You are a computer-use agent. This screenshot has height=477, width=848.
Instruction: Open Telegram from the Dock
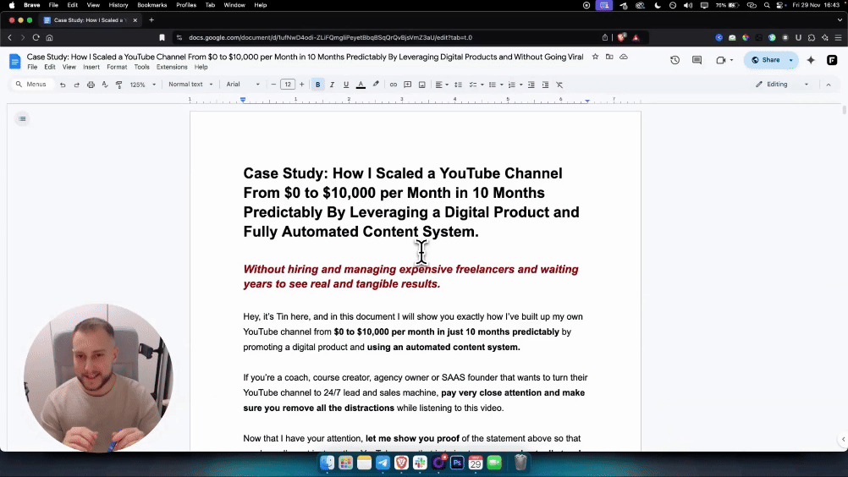click(x=383, y=463)
